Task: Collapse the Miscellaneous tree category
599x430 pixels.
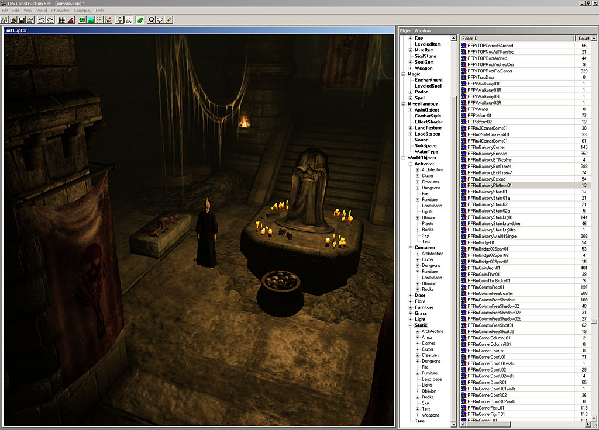Action: (x=404, y=104)
